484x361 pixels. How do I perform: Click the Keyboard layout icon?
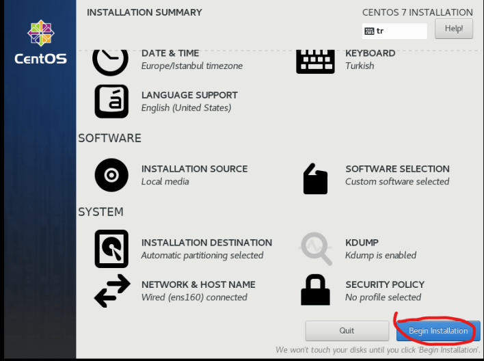pyautogui.click(x=315, y=62)
